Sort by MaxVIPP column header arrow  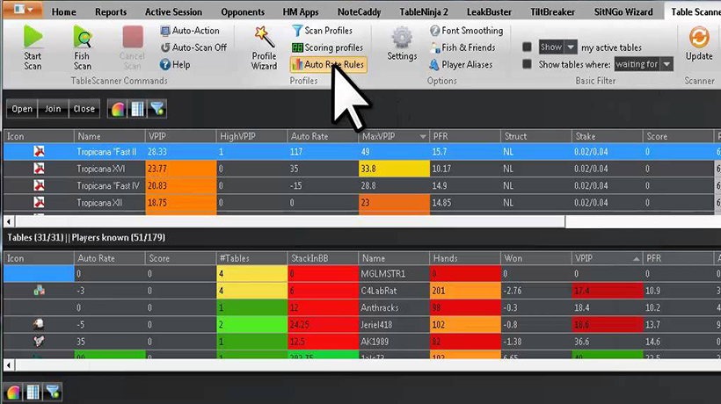pyautogui.click(x=423, y=137)
